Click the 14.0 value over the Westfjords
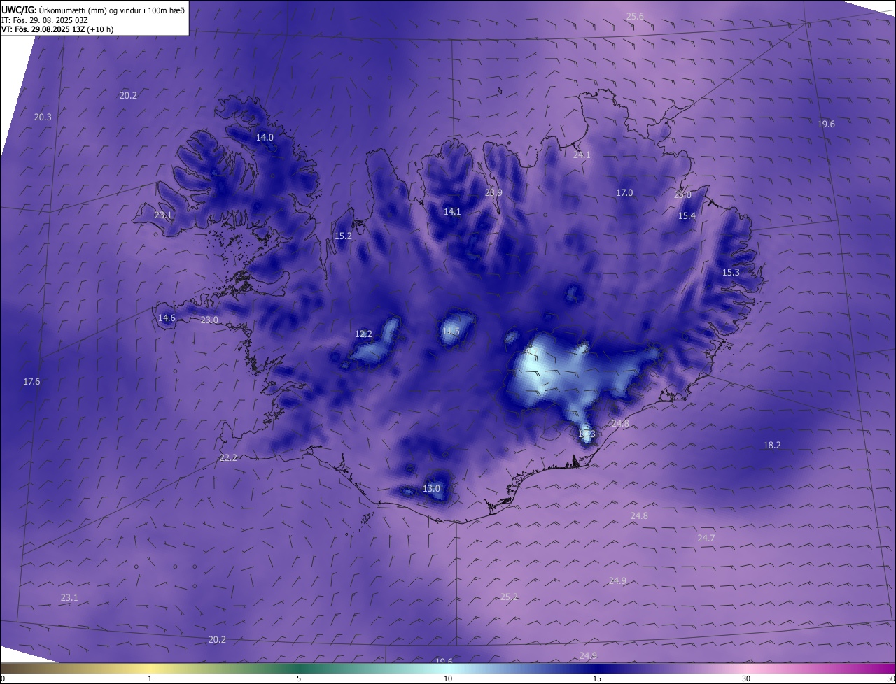Image resolution: width=896 pixels, height=684 pixels. pos(265,137)
